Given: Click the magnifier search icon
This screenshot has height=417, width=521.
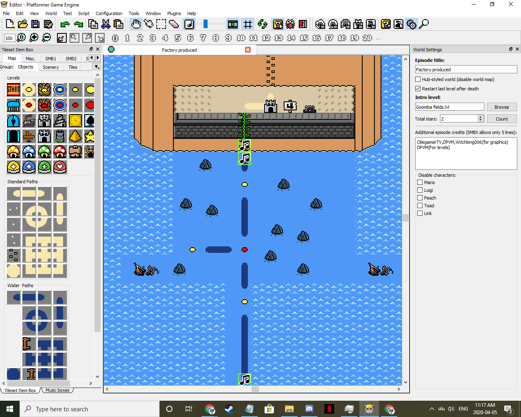Looking at the screenshot, I should tap(424, 24).
